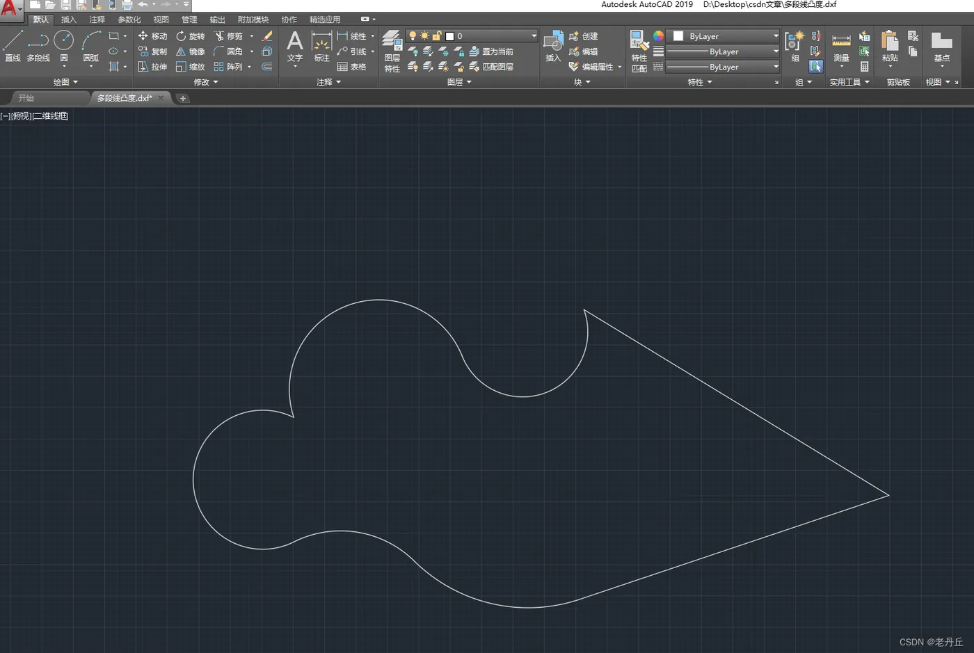The width and height of the screenshot is (974, 653).
Task: Select the rectangle tool in 绘图 panel
Action: (114, 35)
